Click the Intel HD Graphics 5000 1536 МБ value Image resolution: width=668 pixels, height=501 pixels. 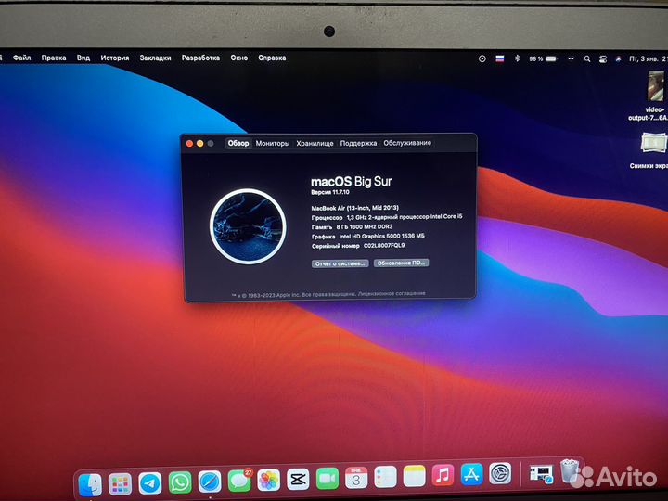(x=381, y=236)
